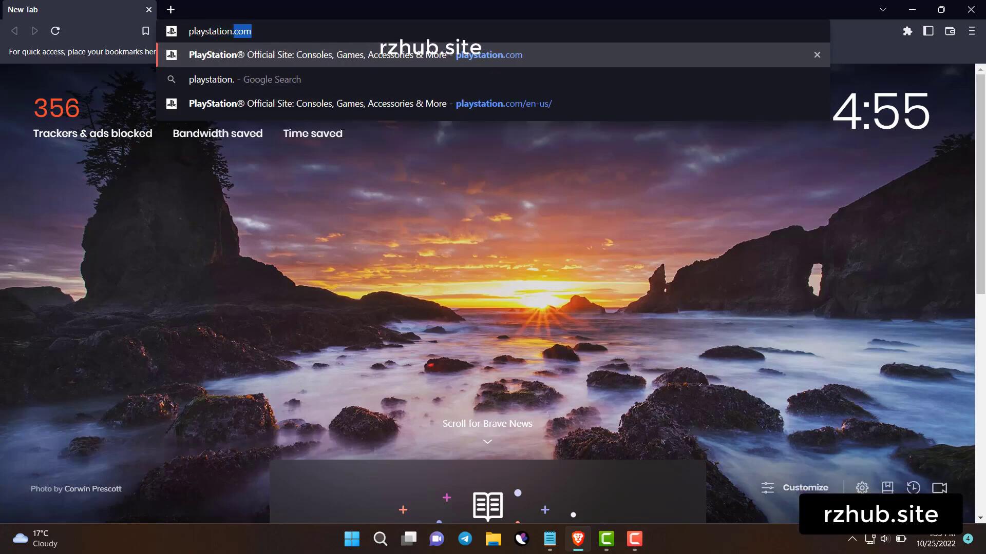Open the History clock icon
Screen dimensions: 986x554
tap(913, 488)
